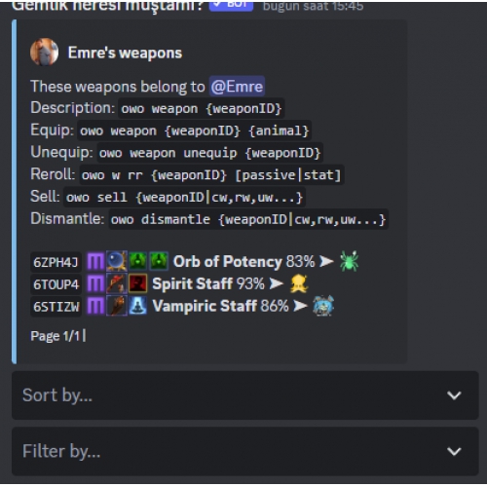Click the blue creature emoji next to Vampiric Staff
This screenshot has height=487, width=487.
tap(323, 306)
